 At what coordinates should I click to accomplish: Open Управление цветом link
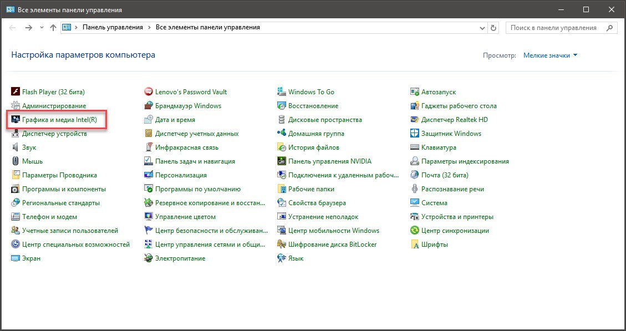tap(185, 217)
